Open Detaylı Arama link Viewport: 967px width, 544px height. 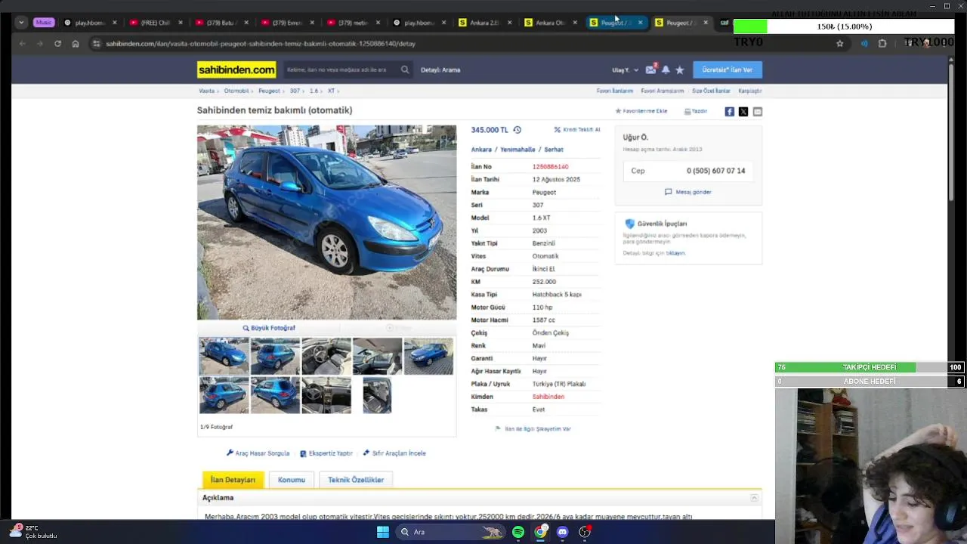coord(440,70)
